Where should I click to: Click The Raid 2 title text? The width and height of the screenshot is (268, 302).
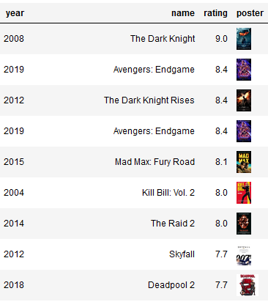tap(173, 224)
